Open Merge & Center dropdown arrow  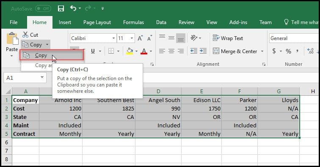(262, 51)
